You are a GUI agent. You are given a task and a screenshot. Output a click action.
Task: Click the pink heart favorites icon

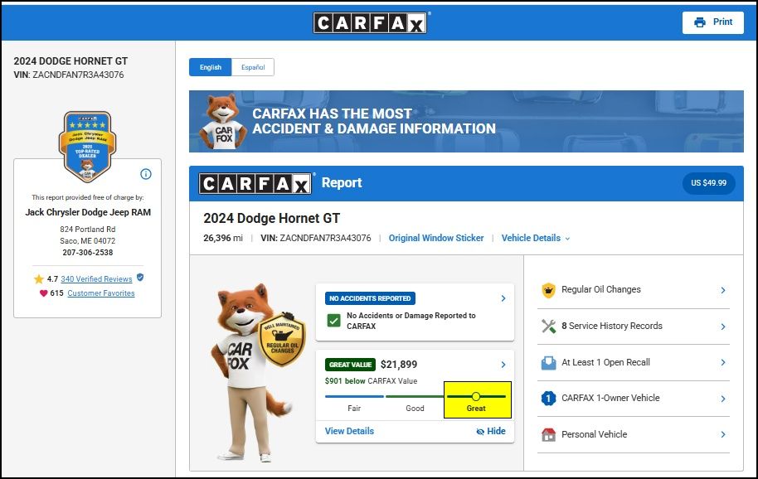(43, 293)
